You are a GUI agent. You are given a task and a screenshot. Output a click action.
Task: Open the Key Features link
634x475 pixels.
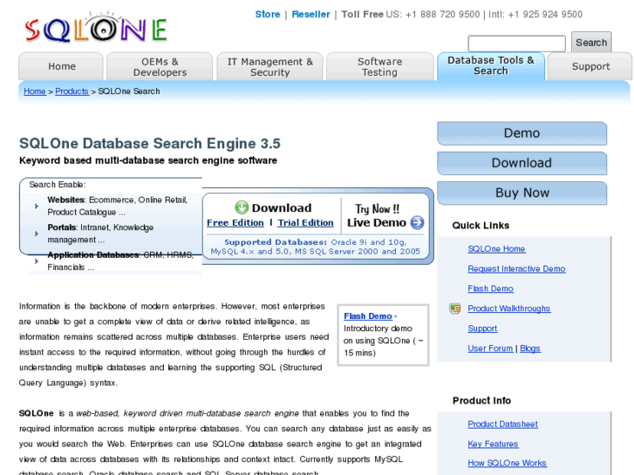[493, 444]
